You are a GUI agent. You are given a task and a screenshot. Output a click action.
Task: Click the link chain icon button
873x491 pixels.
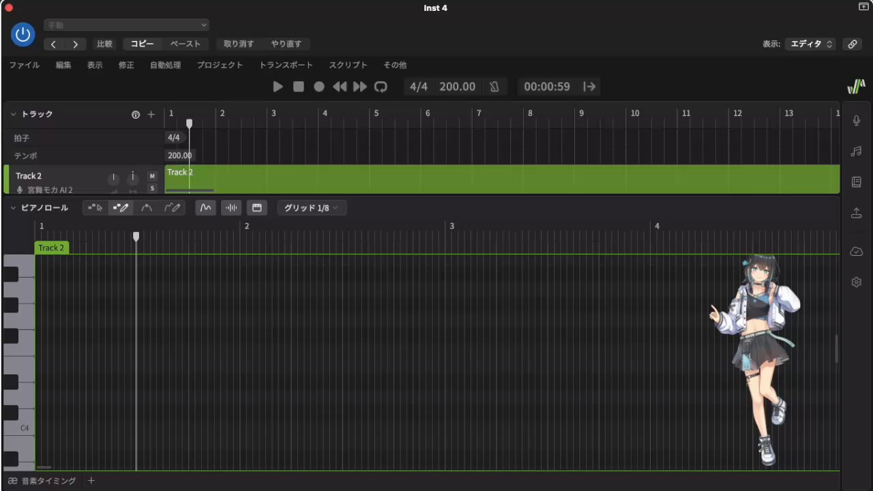click(x=853, y=44)
